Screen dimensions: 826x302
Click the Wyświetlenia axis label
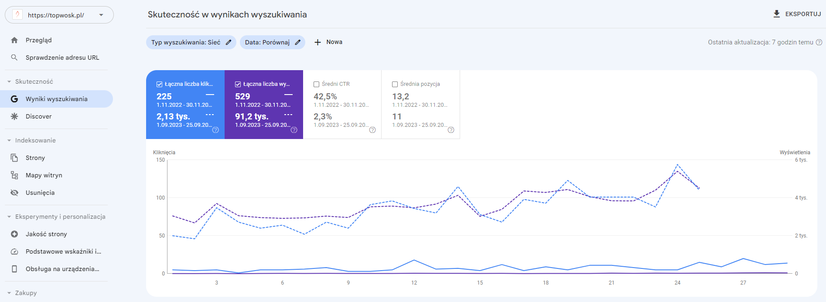(795, 153)
